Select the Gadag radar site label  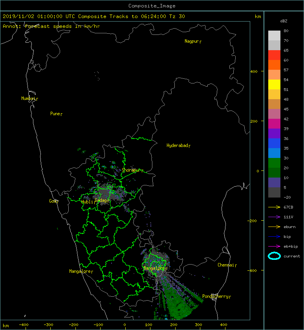pyautogui.click(x=101, y=200)
